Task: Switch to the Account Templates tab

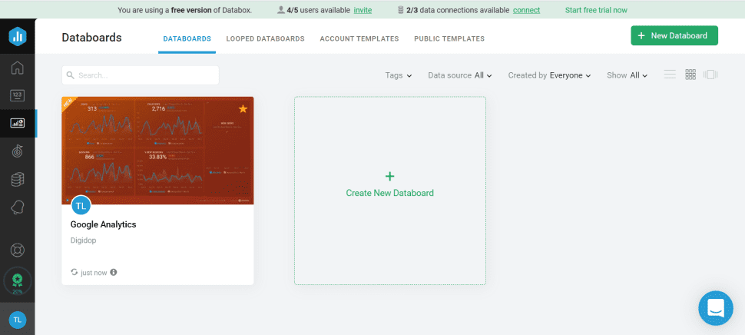Action: (x=359, y=39)
